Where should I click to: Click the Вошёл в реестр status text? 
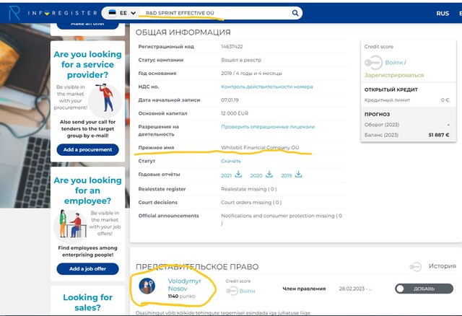click(241, 60)
